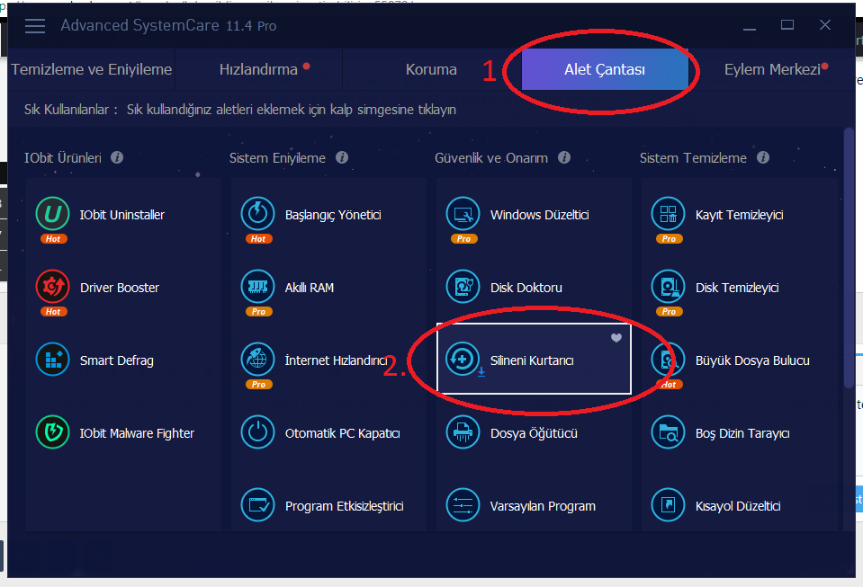Switch to Koruma tab
This screenshot has width=863, height=587.
[431, 69]
